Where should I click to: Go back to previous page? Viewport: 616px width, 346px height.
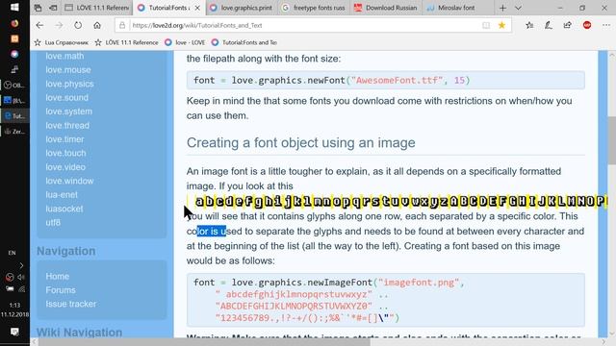(39, 25)
